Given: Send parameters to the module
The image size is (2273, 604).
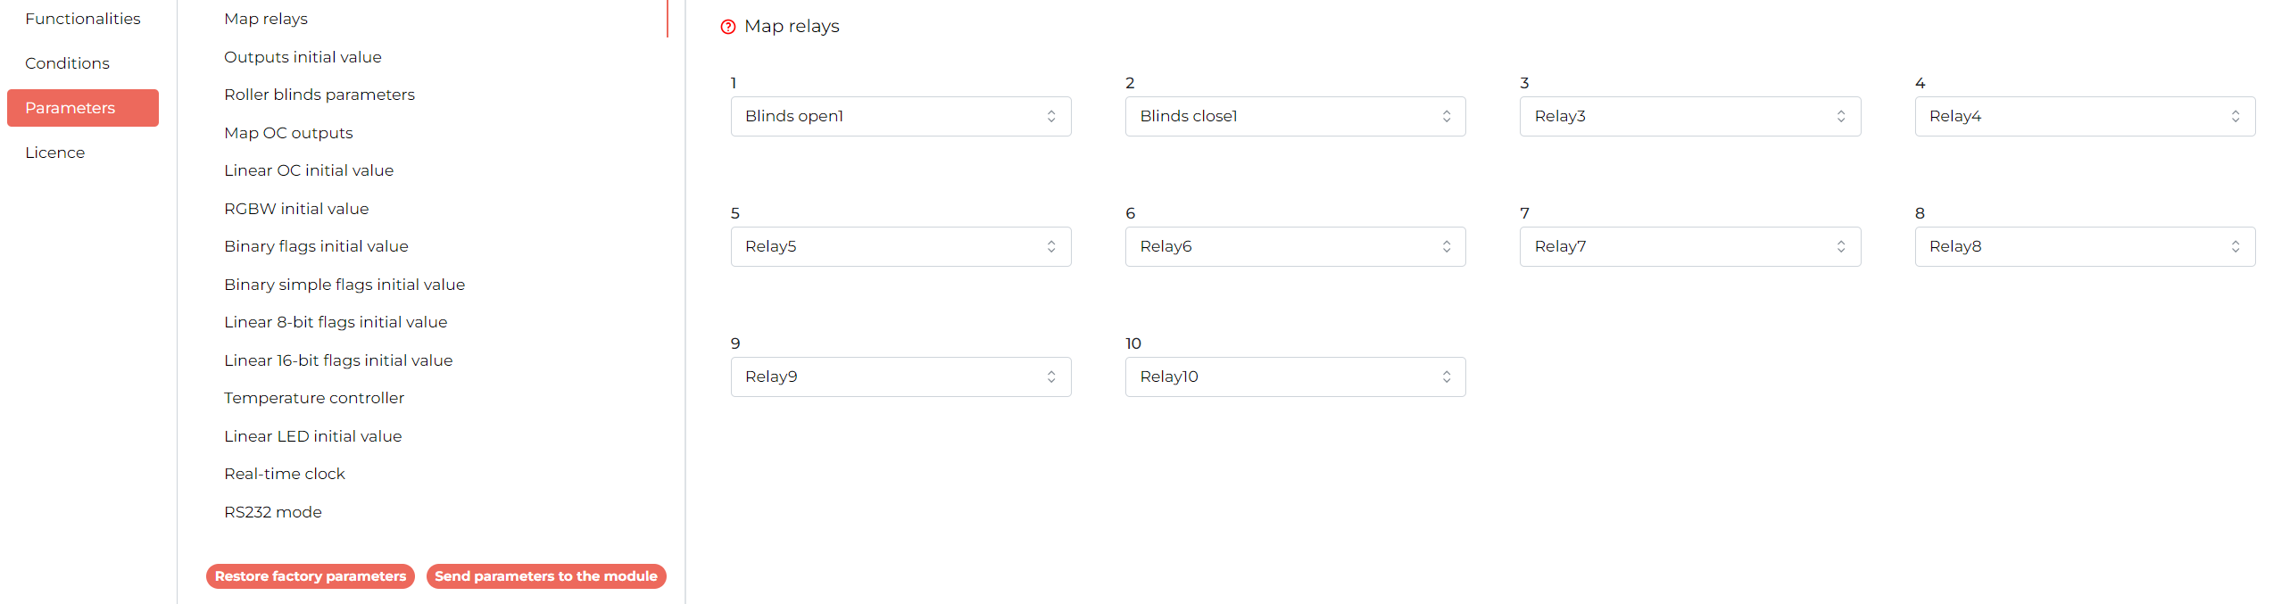Looking at the screenshot, I should (x=546, y=576).
